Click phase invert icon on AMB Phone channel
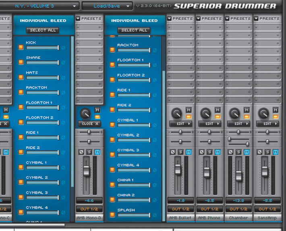 tap(201, 152)
